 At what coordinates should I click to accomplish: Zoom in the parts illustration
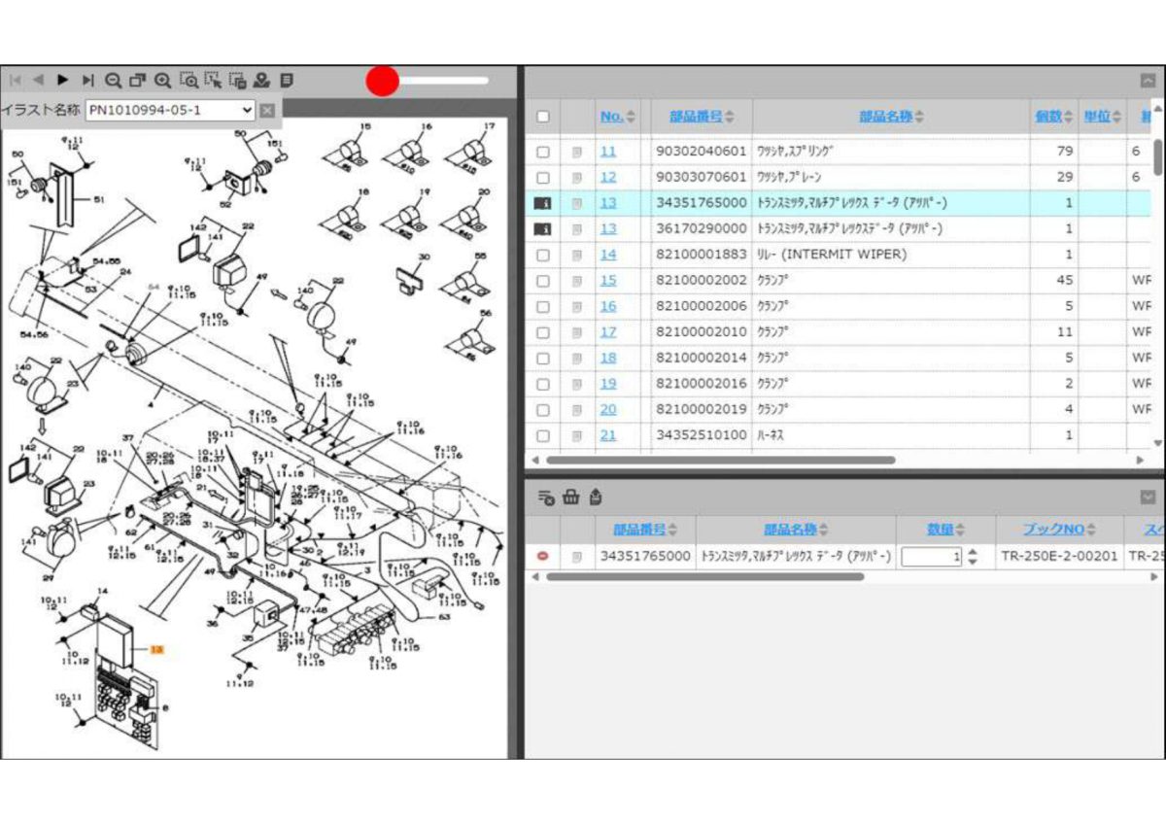163,81
